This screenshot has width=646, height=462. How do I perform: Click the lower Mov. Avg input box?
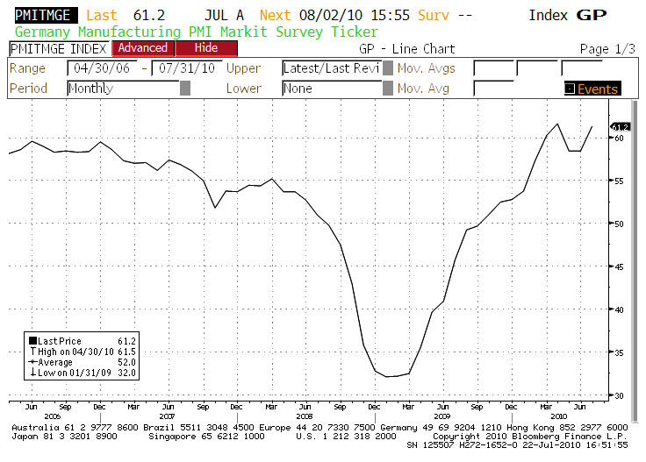pos(493,88)
